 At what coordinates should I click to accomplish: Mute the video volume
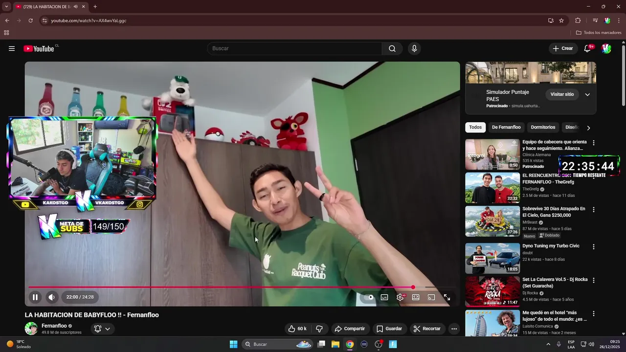[51, 297]
